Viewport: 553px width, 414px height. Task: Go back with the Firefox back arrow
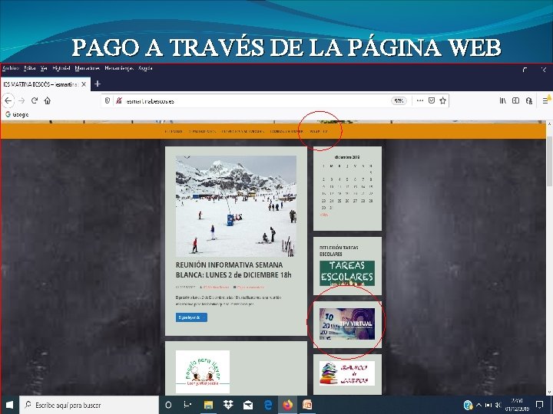(8, 100)
